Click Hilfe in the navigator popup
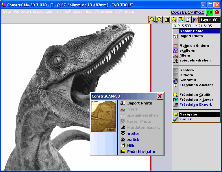 click(131, 145)
